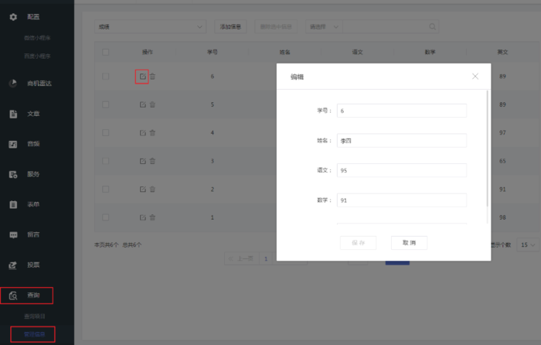This screenshot has width=541, height=345.
Task: Edit the record with 学号 1
Action: click(x=142, y=217)
